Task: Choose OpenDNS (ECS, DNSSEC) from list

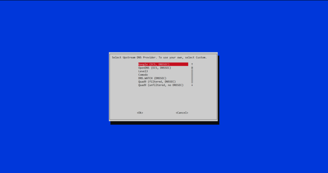Action: coord(154,68)
